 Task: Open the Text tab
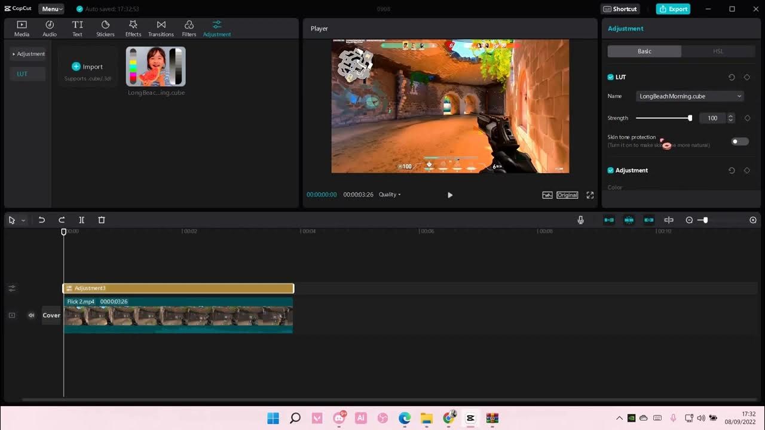click(78, 28)
